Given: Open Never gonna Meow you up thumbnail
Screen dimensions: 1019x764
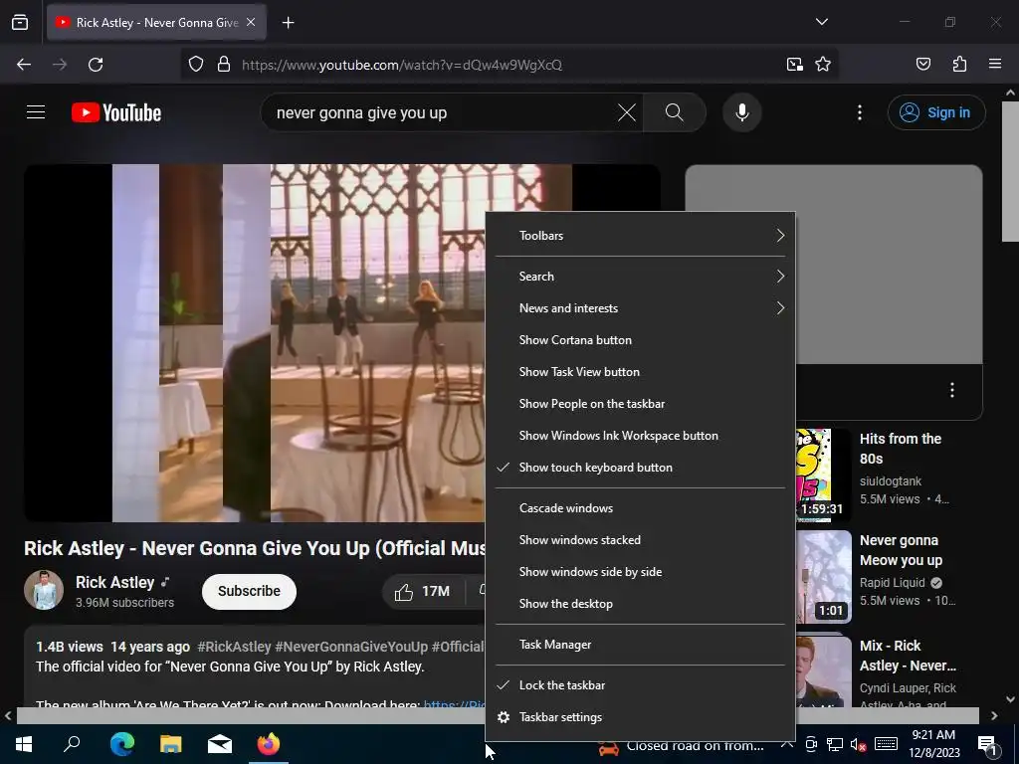Looking at the screenshot, I should (823, 576).
